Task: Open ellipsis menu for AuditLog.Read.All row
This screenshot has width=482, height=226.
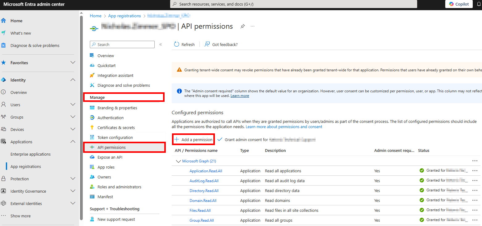Action: tap(475, 181)
